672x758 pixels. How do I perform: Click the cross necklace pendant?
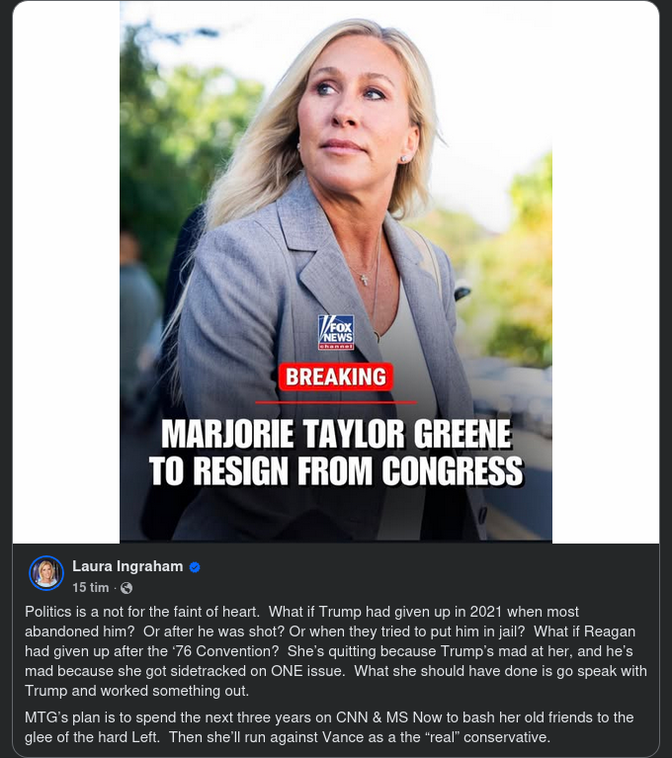pos(365,279)
